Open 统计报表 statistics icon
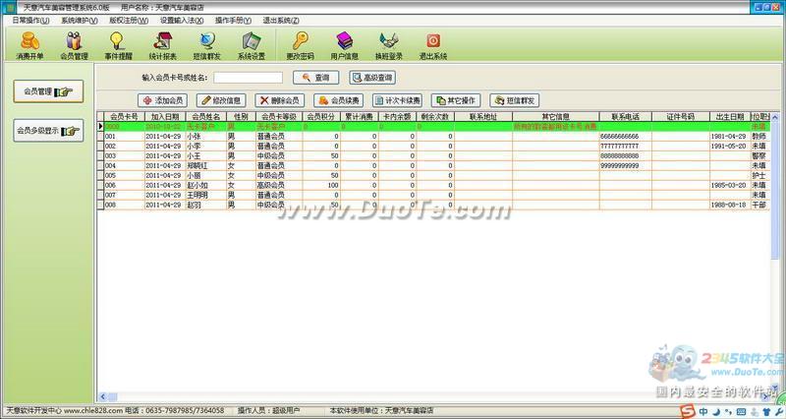The height and width of the screenshot is (419, 786). tap(162, 44)
